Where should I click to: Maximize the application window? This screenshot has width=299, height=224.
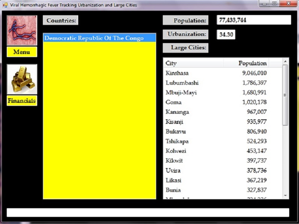275,4
